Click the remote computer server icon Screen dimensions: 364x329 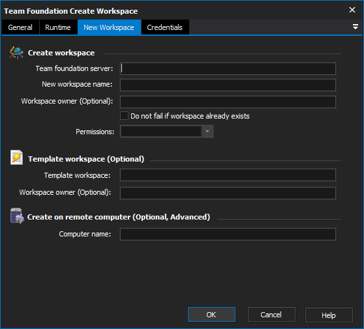coord(17,216)
